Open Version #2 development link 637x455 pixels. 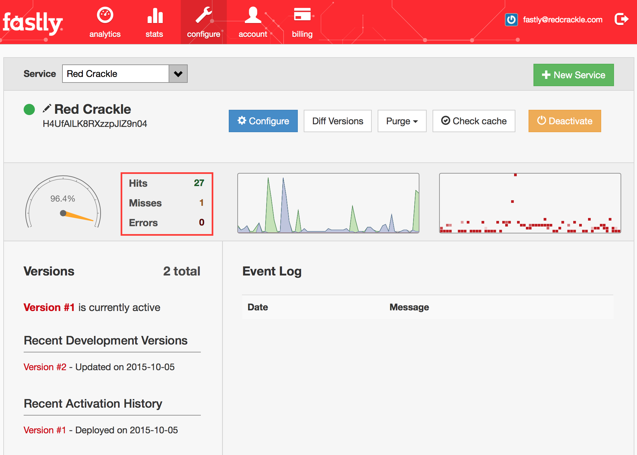45,367
